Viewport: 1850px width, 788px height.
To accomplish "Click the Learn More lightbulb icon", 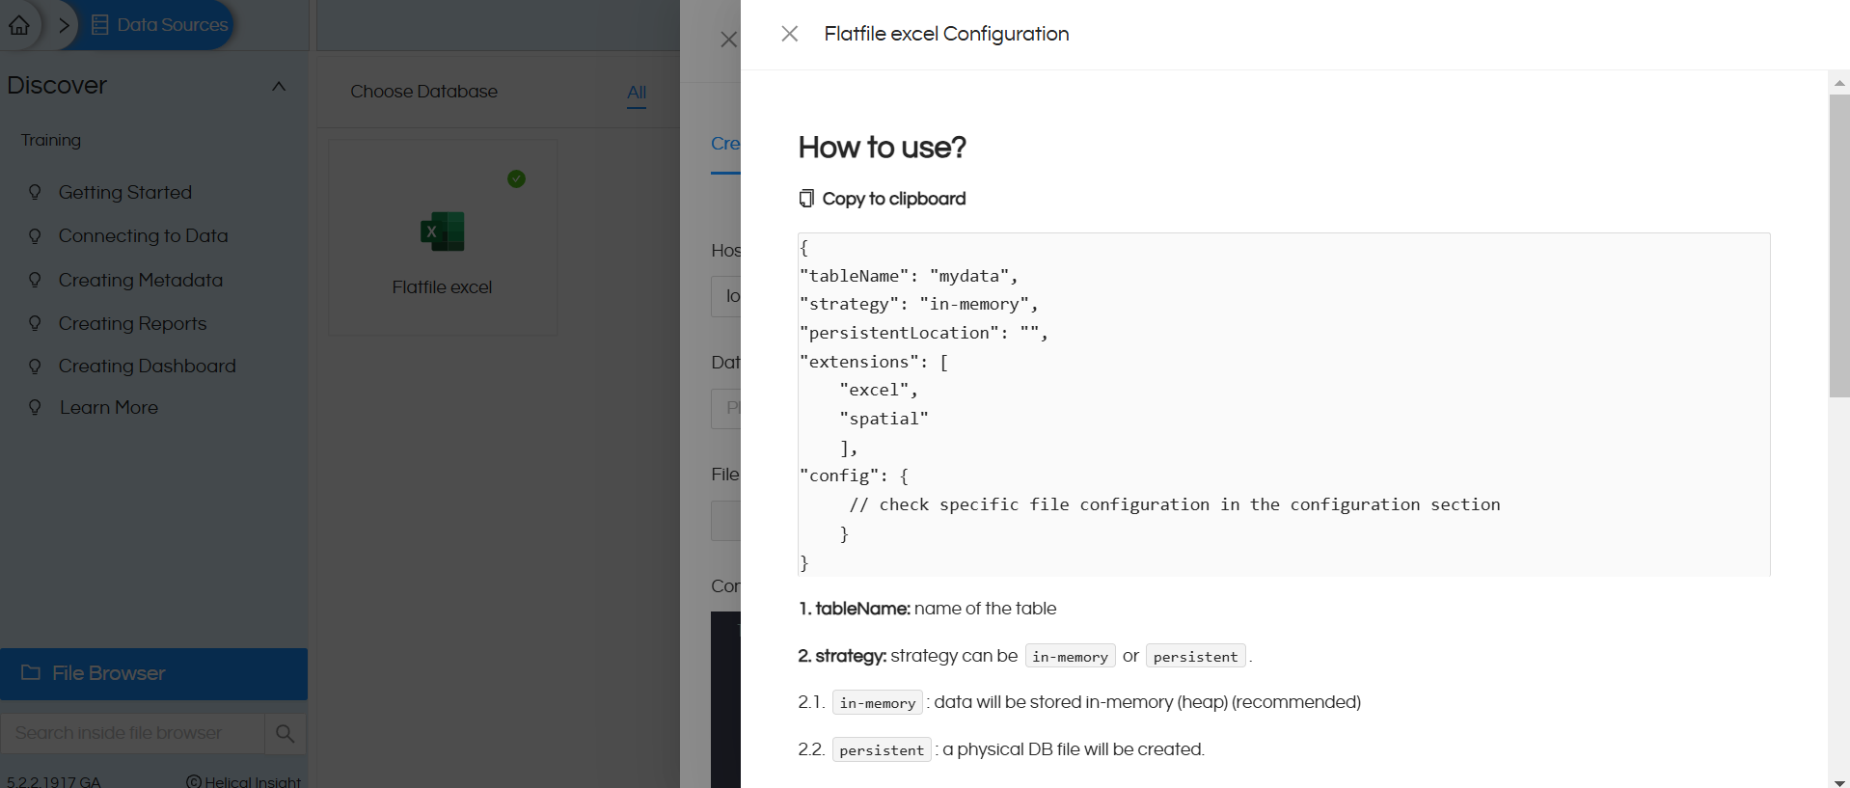I will coord(35,407).
